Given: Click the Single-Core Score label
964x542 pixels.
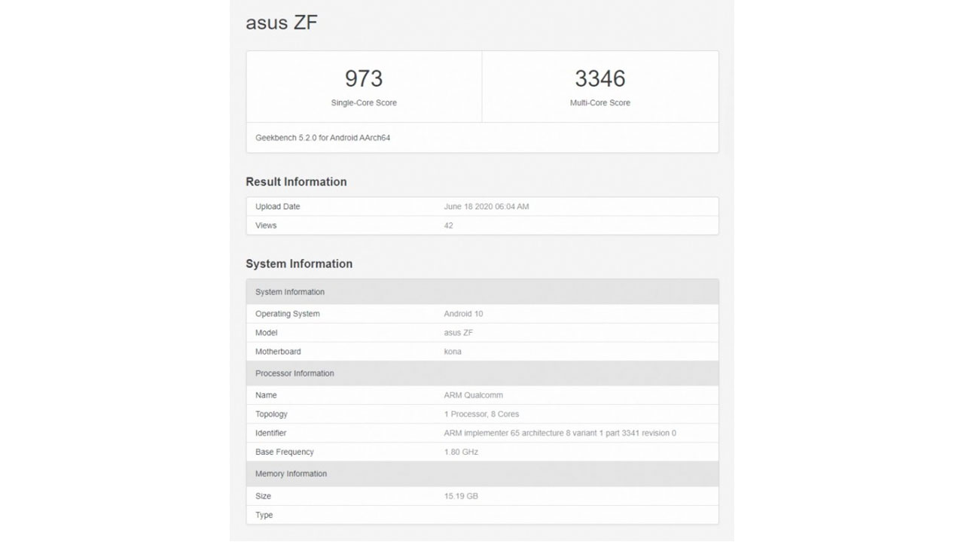Looking at the screenshot, I should click(364, 102).
